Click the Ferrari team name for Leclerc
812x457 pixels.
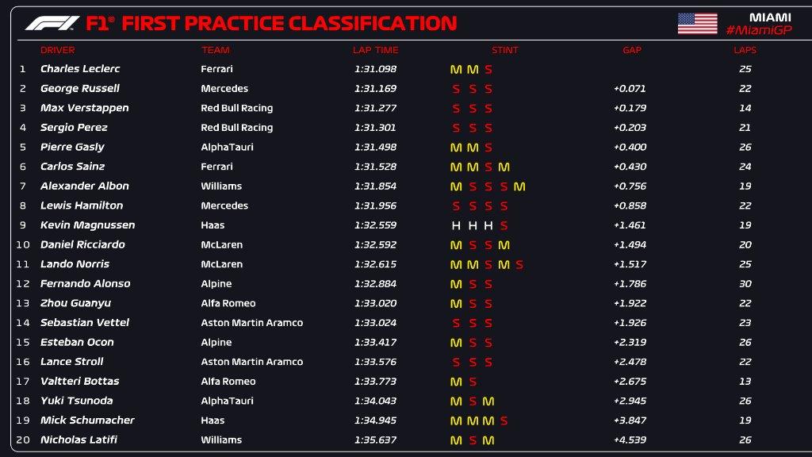(x=216, y=69)
